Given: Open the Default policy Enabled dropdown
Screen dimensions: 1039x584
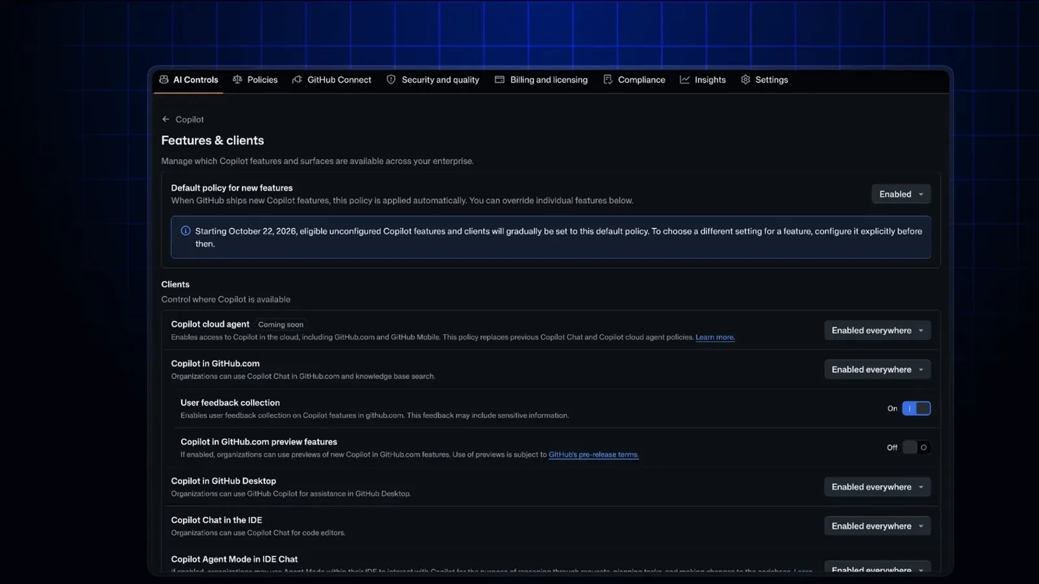Looking at the screenshot, I should click(901, 194).
